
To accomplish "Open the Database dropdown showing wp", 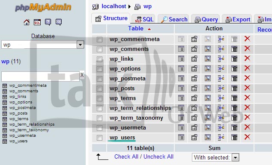I will 43,44.
